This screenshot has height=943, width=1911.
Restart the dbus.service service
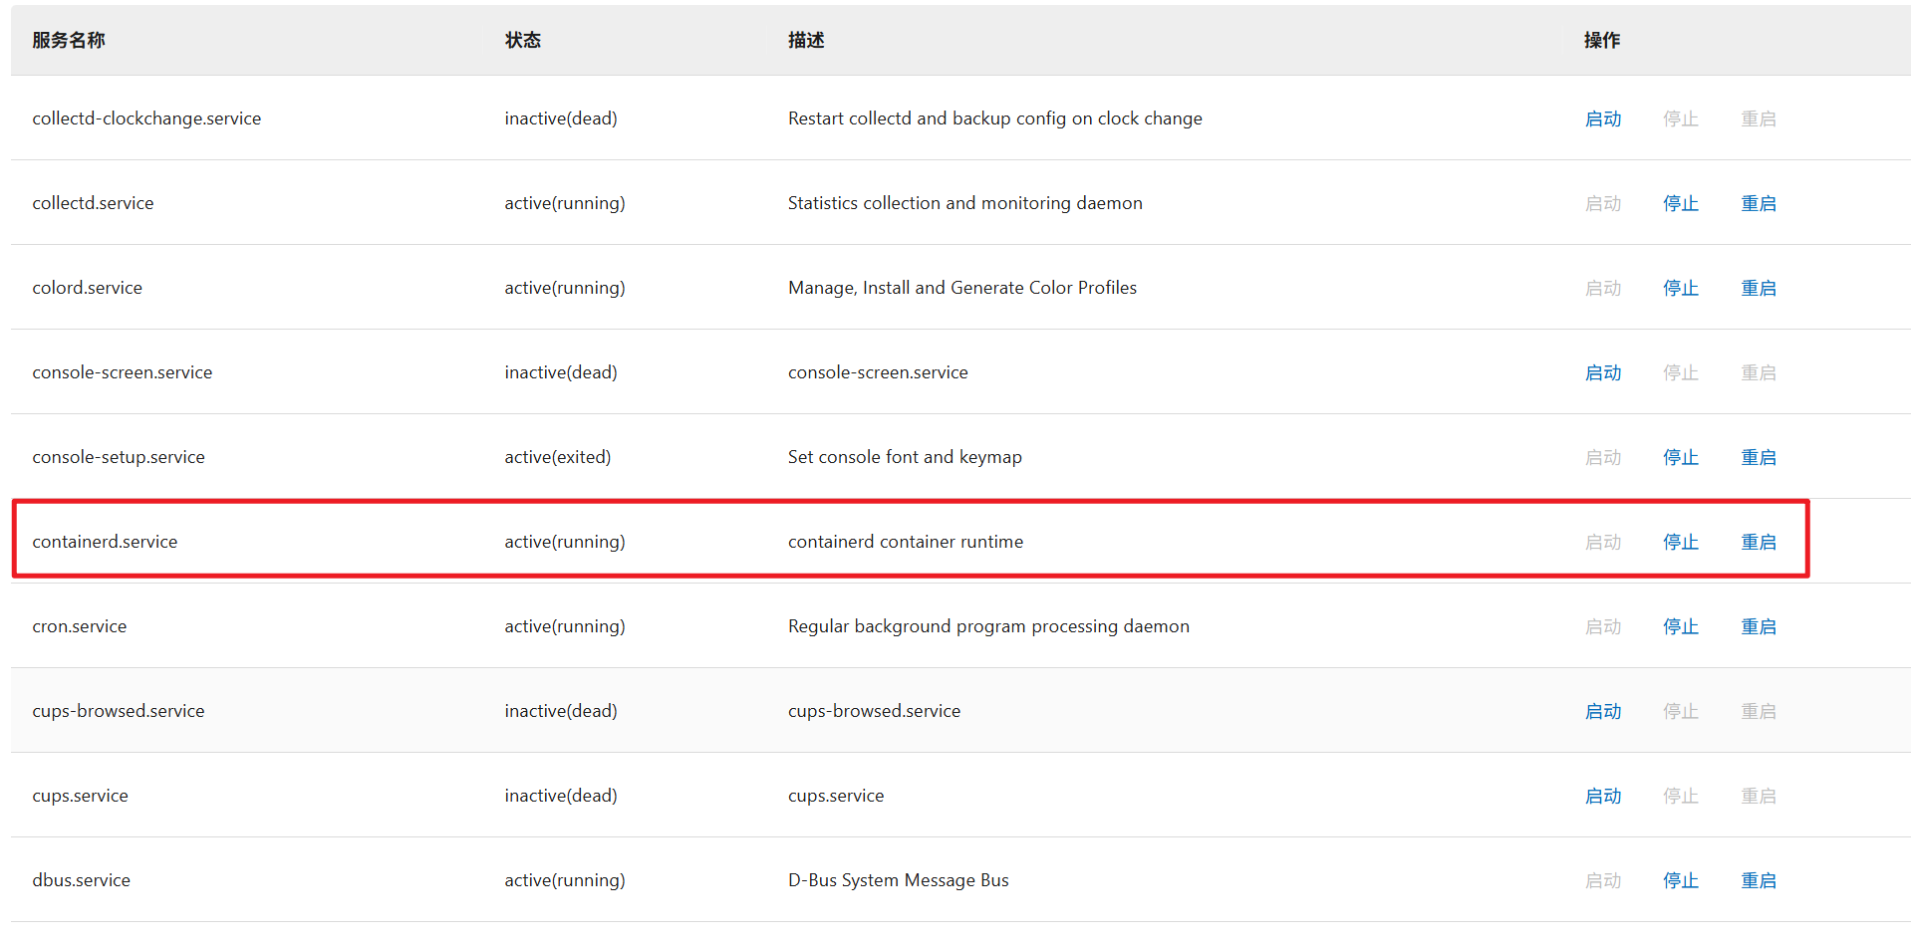click(x=1758, y=880)
